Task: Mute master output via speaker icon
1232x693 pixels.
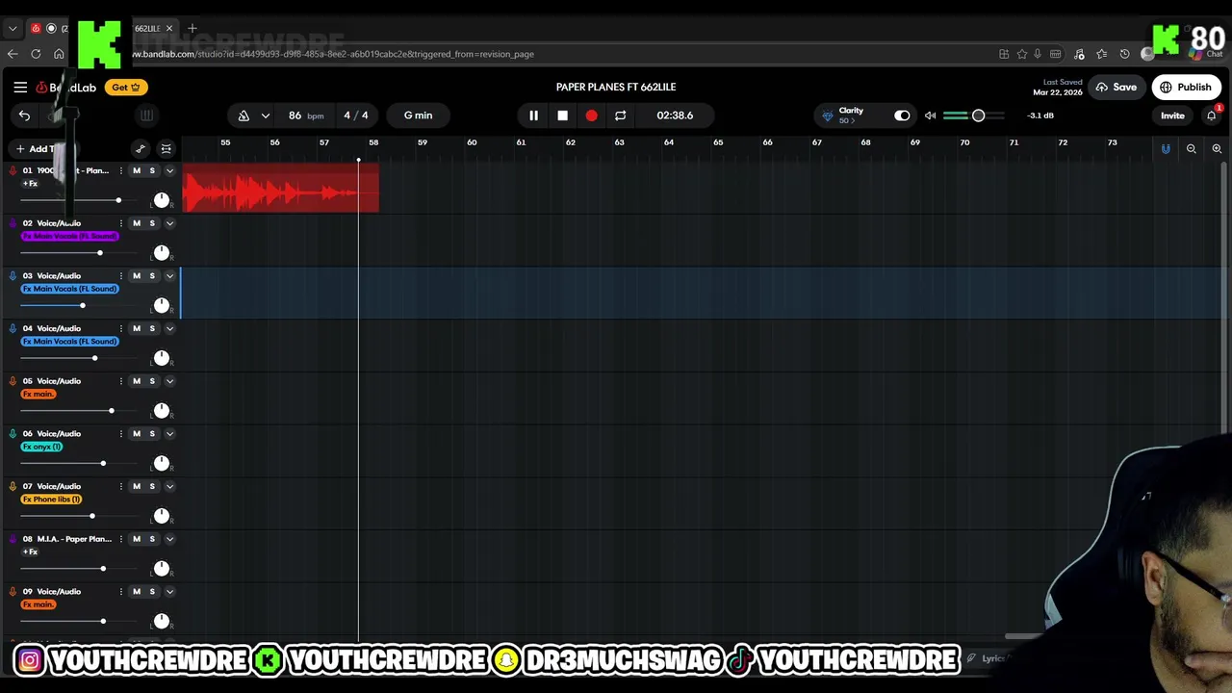Action: [930, 115]
